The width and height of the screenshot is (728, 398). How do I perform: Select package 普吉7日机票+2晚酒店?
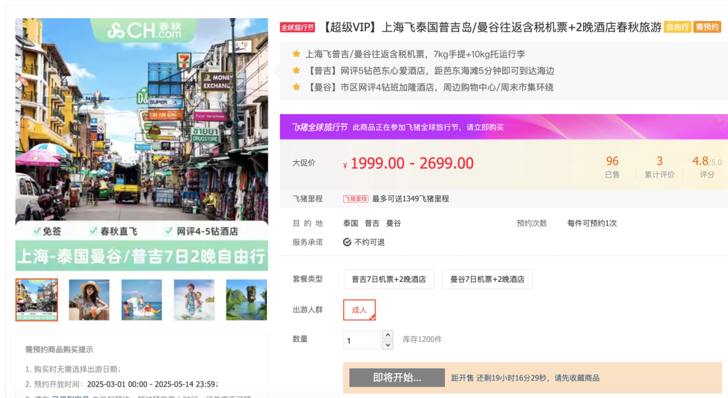coord(389,279)
